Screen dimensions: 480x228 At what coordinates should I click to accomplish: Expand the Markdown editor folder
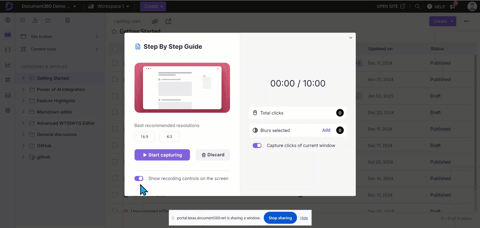point(23,112)
